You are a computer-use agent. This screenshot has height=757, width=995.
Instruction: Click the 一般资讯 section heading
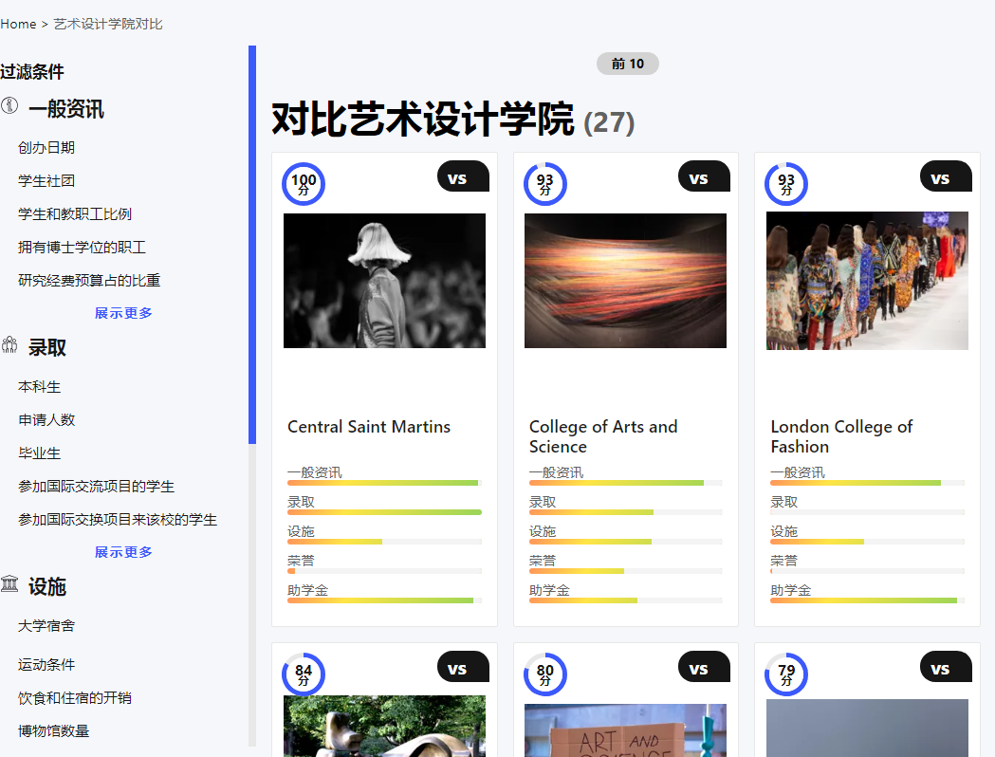tap(66, 109)
